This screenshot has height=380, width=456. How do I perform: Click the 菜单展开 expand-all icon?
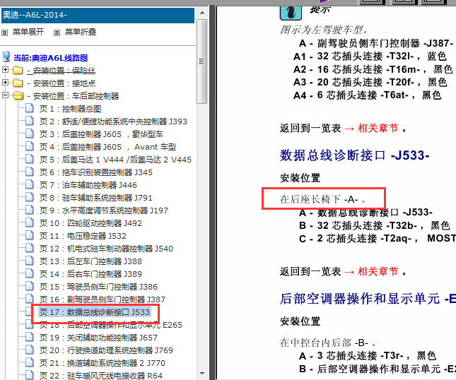click(x=5, y=32)
